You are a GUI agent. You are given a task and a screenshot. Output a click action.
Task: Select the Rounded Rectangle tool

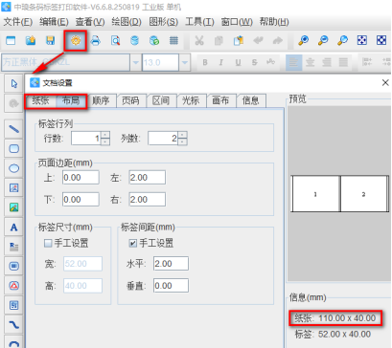[13, 149]
